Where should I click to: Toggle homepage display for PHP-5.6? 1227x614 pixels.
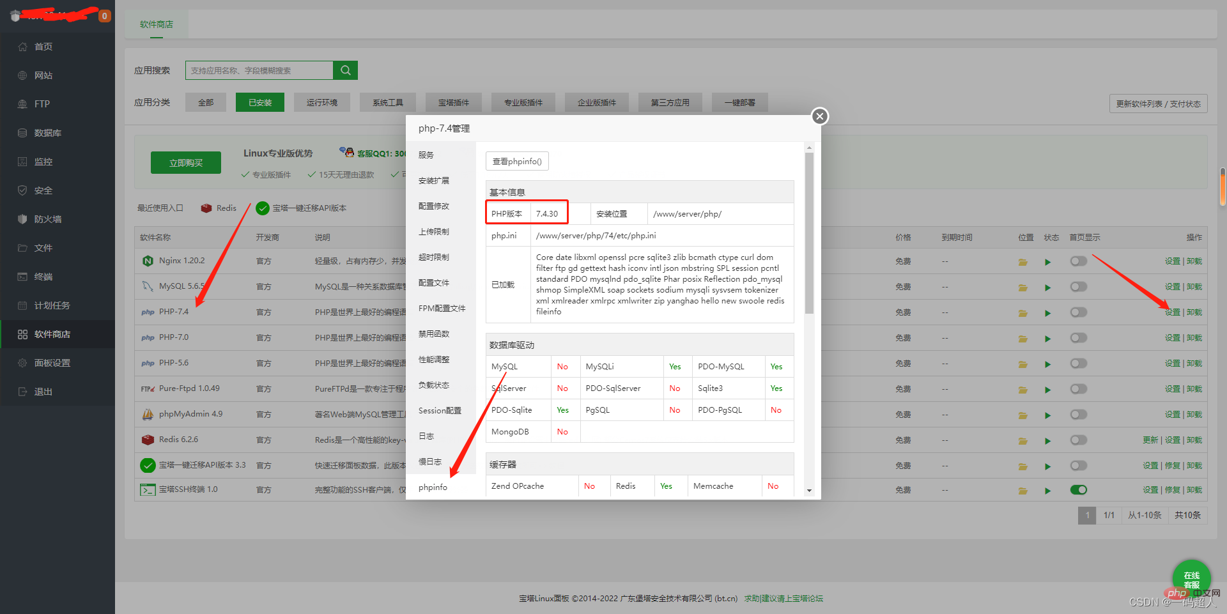coord(1079,363)
